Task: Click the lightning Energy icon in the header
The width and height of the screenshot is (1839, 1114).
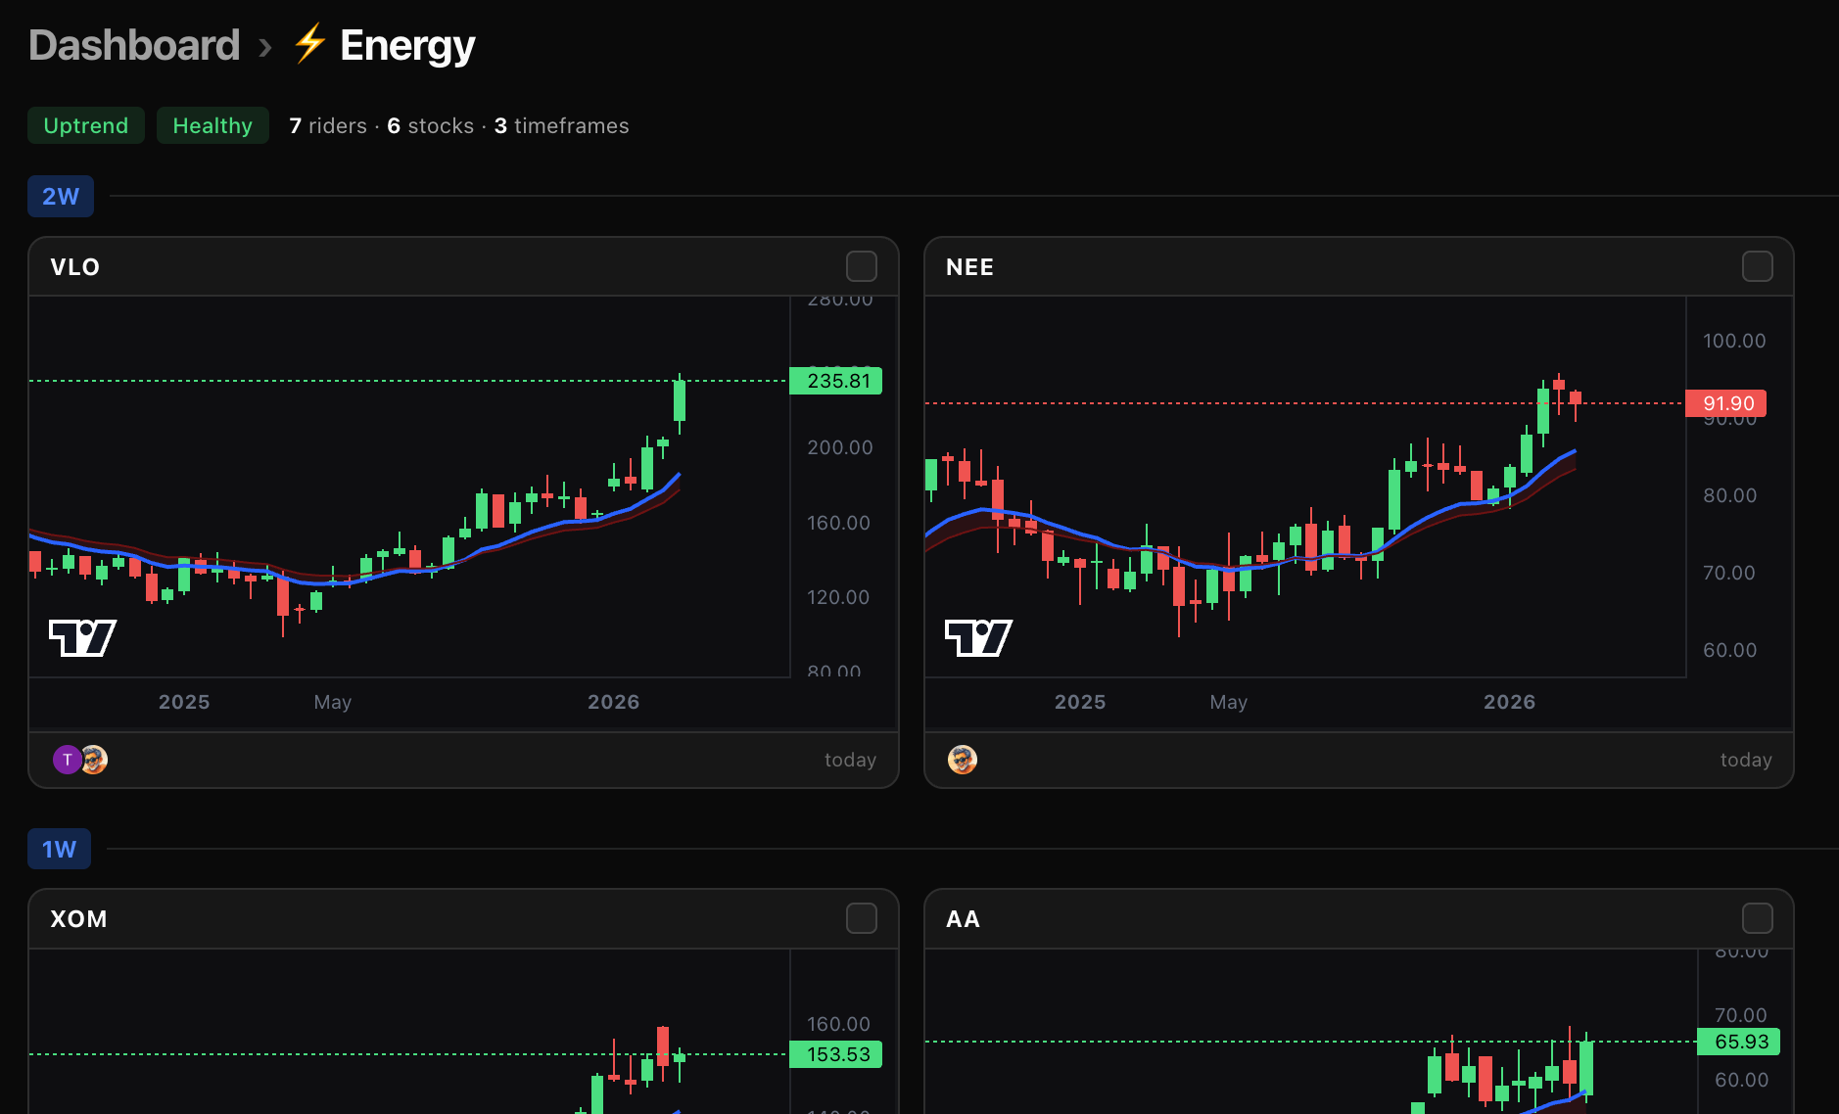Action: 308,44
